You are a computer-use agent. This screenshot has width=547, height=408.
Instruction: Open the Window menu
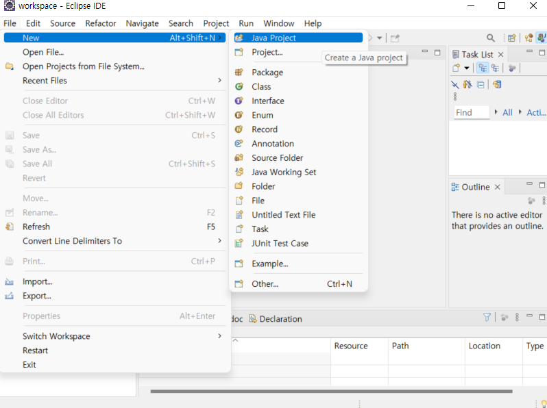(x=279, y=23)
